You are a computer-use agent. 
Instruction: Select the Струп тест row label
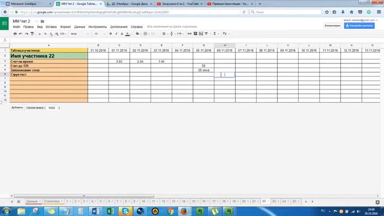[49, 74]
